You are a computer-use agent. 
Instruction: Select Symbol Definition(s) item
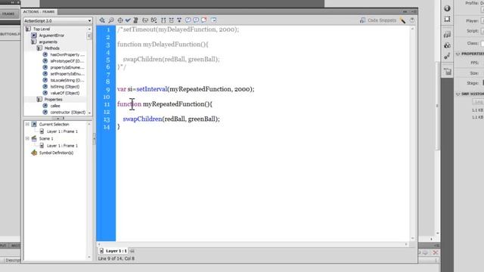coord(56,153)
